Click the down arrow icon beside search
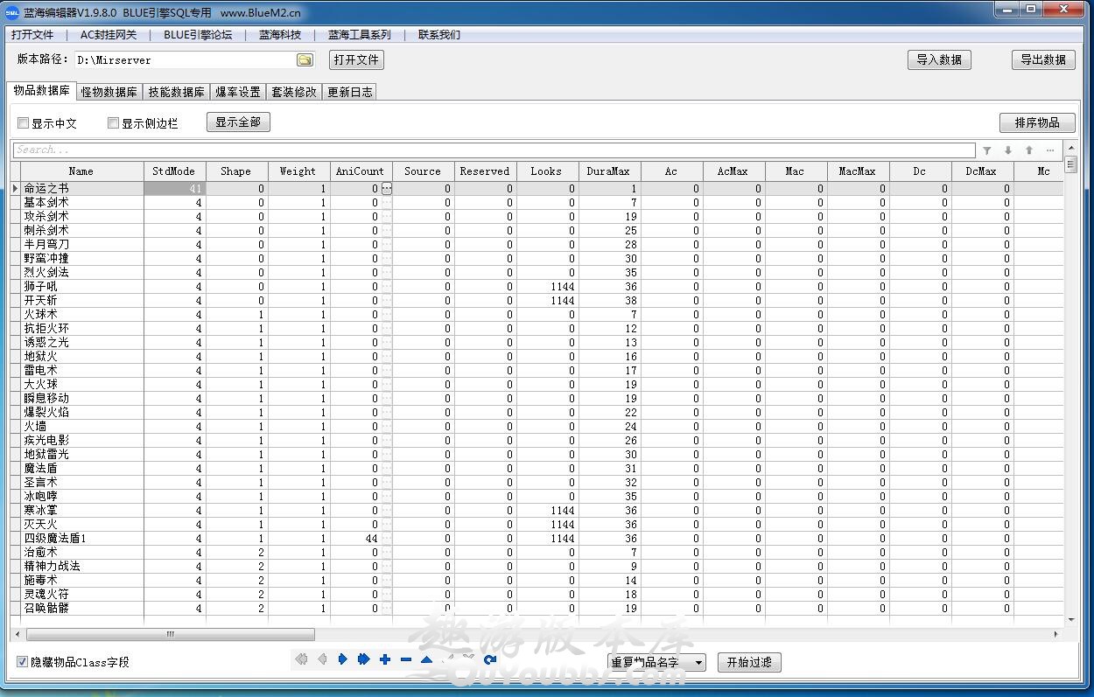Screen dimensions: 1094x697 1007,150
